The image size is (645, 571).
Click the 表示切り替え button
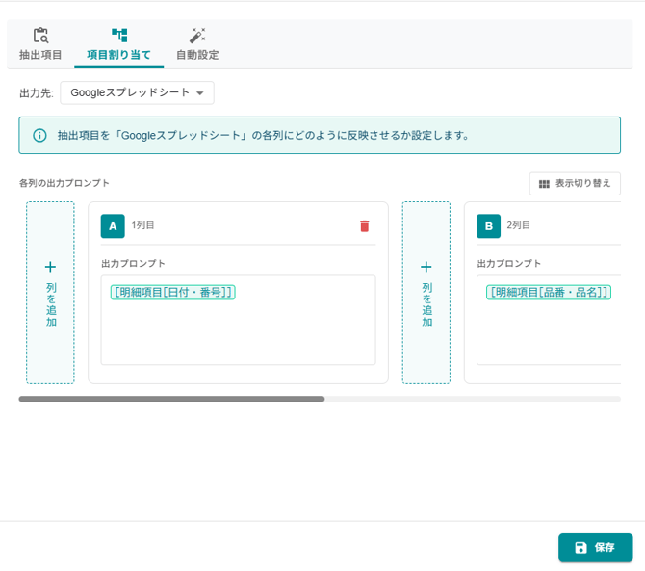[575, 184]
